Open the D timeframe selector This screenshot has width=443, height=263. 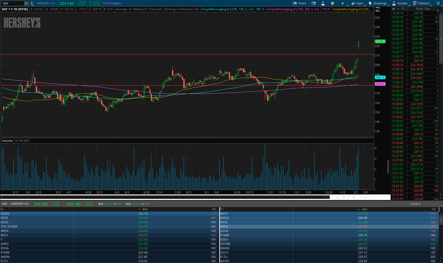[342, 3]
